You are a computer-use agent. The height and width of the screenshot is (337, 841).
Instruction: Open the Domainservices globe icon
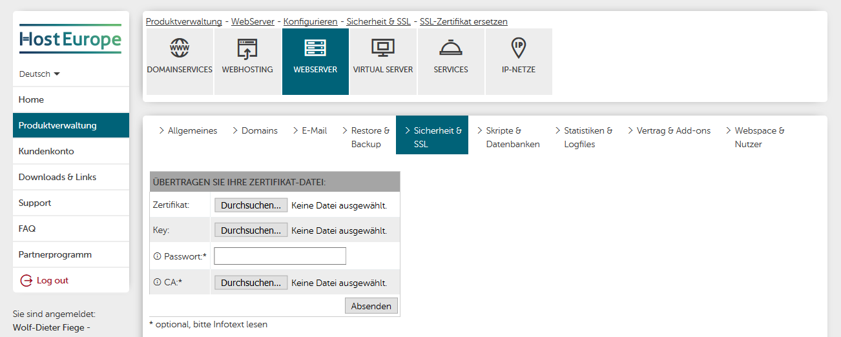(x=180, y=48)
